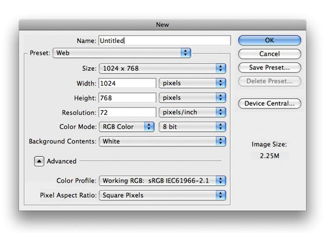Click the Resolution value field

pos(127,113)
